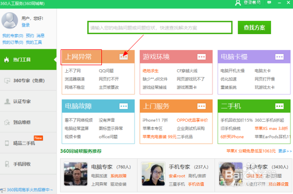The width and height of the screenshot is (293, 194).
Task: Click the 手机专家 photo thumbnail
Action: click(153, 174)
